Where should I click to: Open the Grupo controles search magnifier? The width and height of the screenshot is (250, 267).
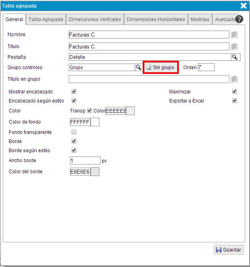[x=138, y=68]
